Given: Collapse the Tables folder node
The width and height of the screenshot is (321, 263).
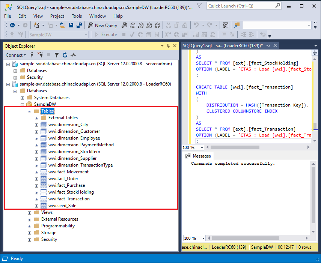Looking at the screenshot, I should (30, 111).
